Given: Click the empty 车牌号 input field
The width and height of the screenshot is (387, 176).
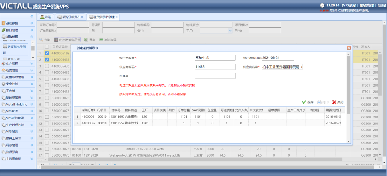Looking at the screenshot, I should click(215, 76).
